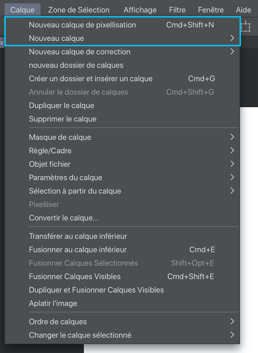
Task: Choose Nouveau calque de pixellisation
Action: [x=82, y=25]
